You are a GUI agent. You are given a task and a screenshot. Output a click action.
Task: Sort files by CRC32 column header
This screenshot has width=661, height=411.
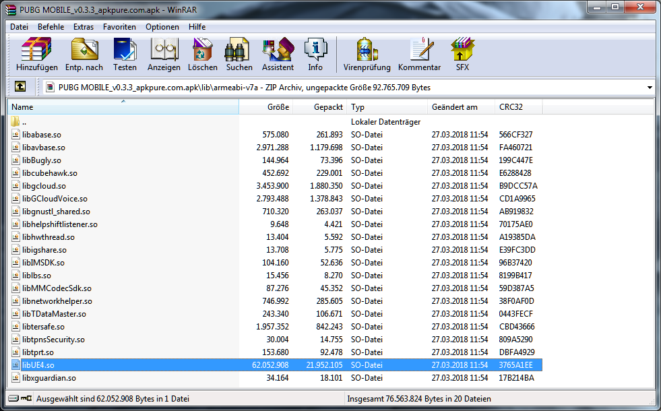pos(519,107)
